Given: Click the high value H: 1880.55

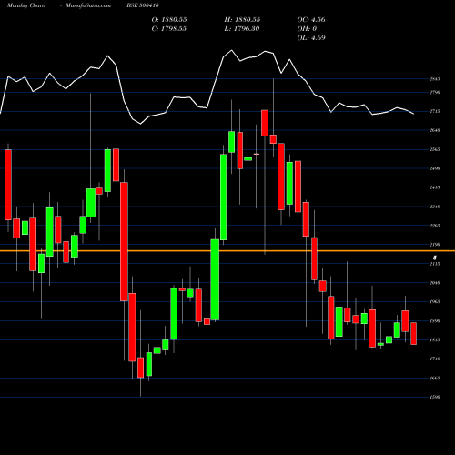Looking at the screenshot, I should pyautogui.click(x=242, y=20).
